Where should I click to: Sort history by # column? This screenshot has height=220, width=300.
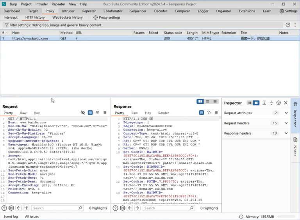click(5, 33)
